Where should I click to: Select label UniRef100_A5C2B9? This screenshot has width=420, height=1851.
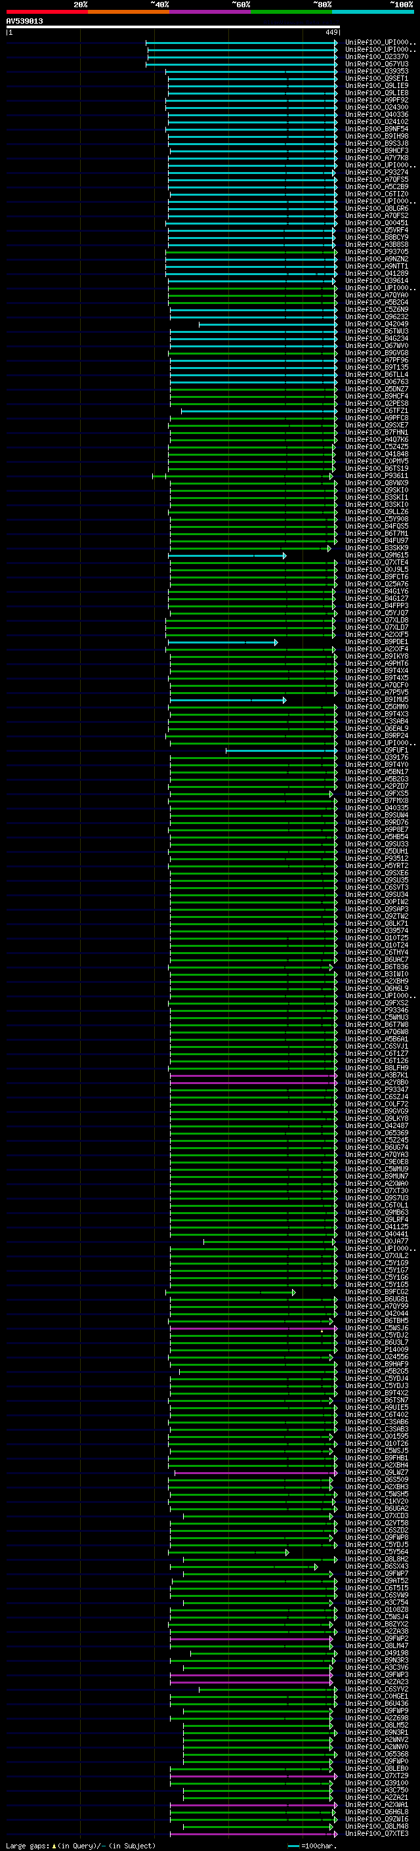(x=376, y=187)
